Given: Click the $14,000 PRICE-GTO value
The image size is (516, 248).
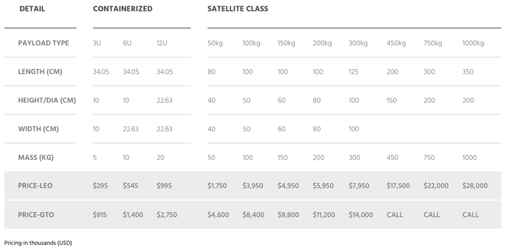Looking at the screenshot, I should [361, 215].
